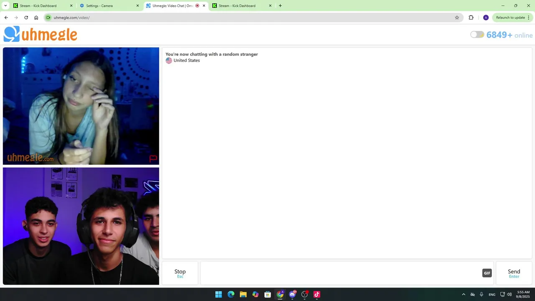
Task: Open the Windows Start menu
Action: tap(219, 294)
